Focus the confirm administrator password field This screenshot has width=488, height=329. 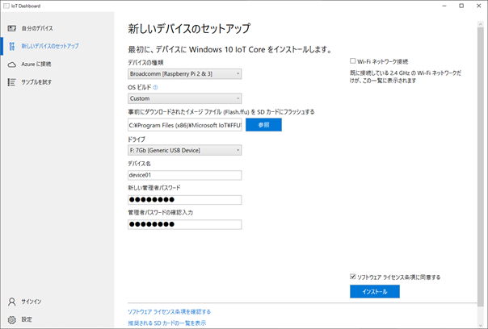click(184, 225)
